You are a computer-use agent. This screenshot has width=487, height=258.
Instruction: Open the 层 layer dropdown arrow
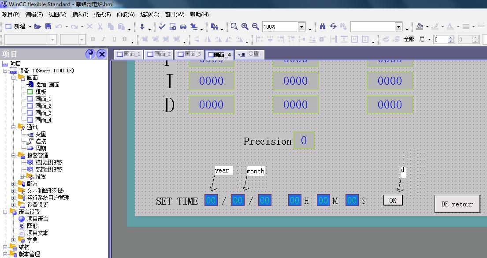tap(429, 40)
